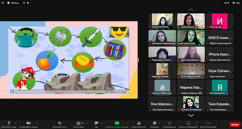Viewport: 242px width, 129px height.
Task: Stop the recording at the top
Action: [28, 3]
